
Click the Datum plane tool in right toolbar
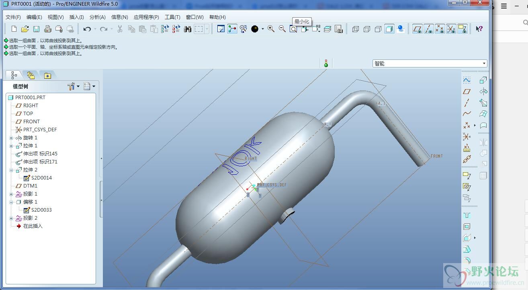467,92
